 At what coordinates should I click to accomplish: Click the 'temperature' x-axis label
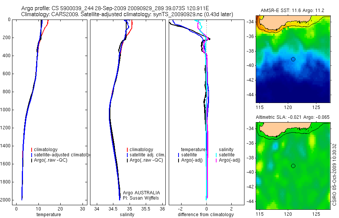(x=49, y=215)
